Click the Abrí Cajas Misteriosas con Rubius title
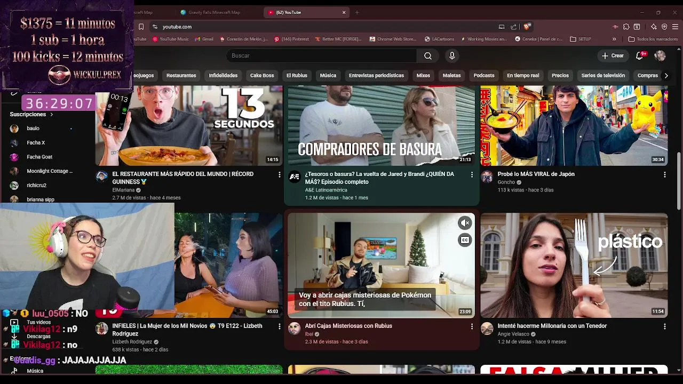This screenshot has width=683, height=384. (x=348, y=326)
